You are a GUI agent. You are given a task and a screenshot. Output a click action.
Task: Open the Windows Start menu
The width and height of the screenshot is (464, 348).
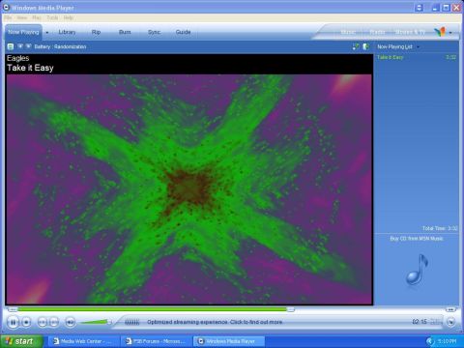click(x=21, y=341)
